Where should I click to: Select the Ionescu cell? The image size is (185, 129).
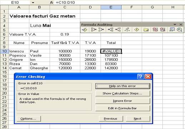(x=19, y=51)
